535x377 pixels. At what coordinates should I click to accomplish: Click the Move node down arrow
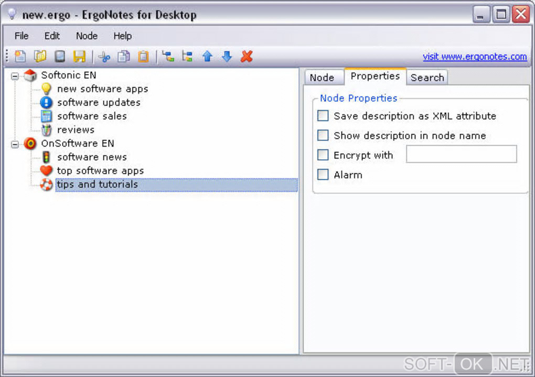[227, 56]
